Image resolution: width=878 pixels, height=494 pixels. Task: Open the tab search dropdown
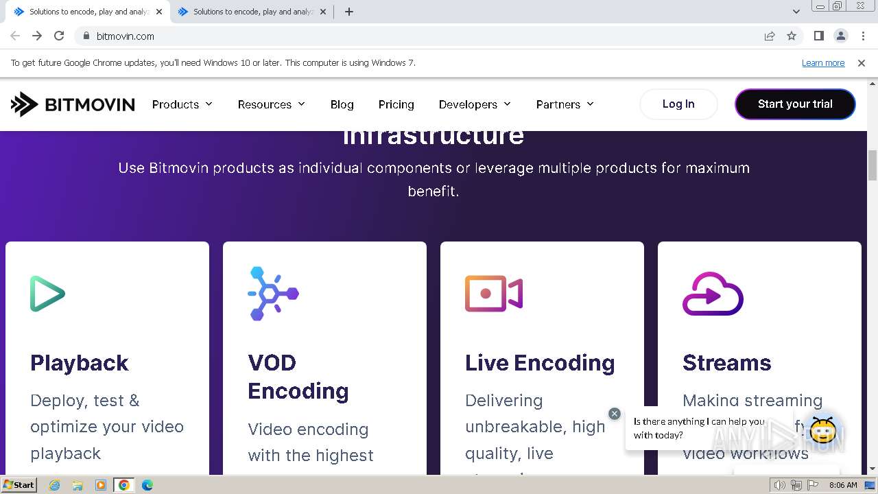[x=796, y=12]
